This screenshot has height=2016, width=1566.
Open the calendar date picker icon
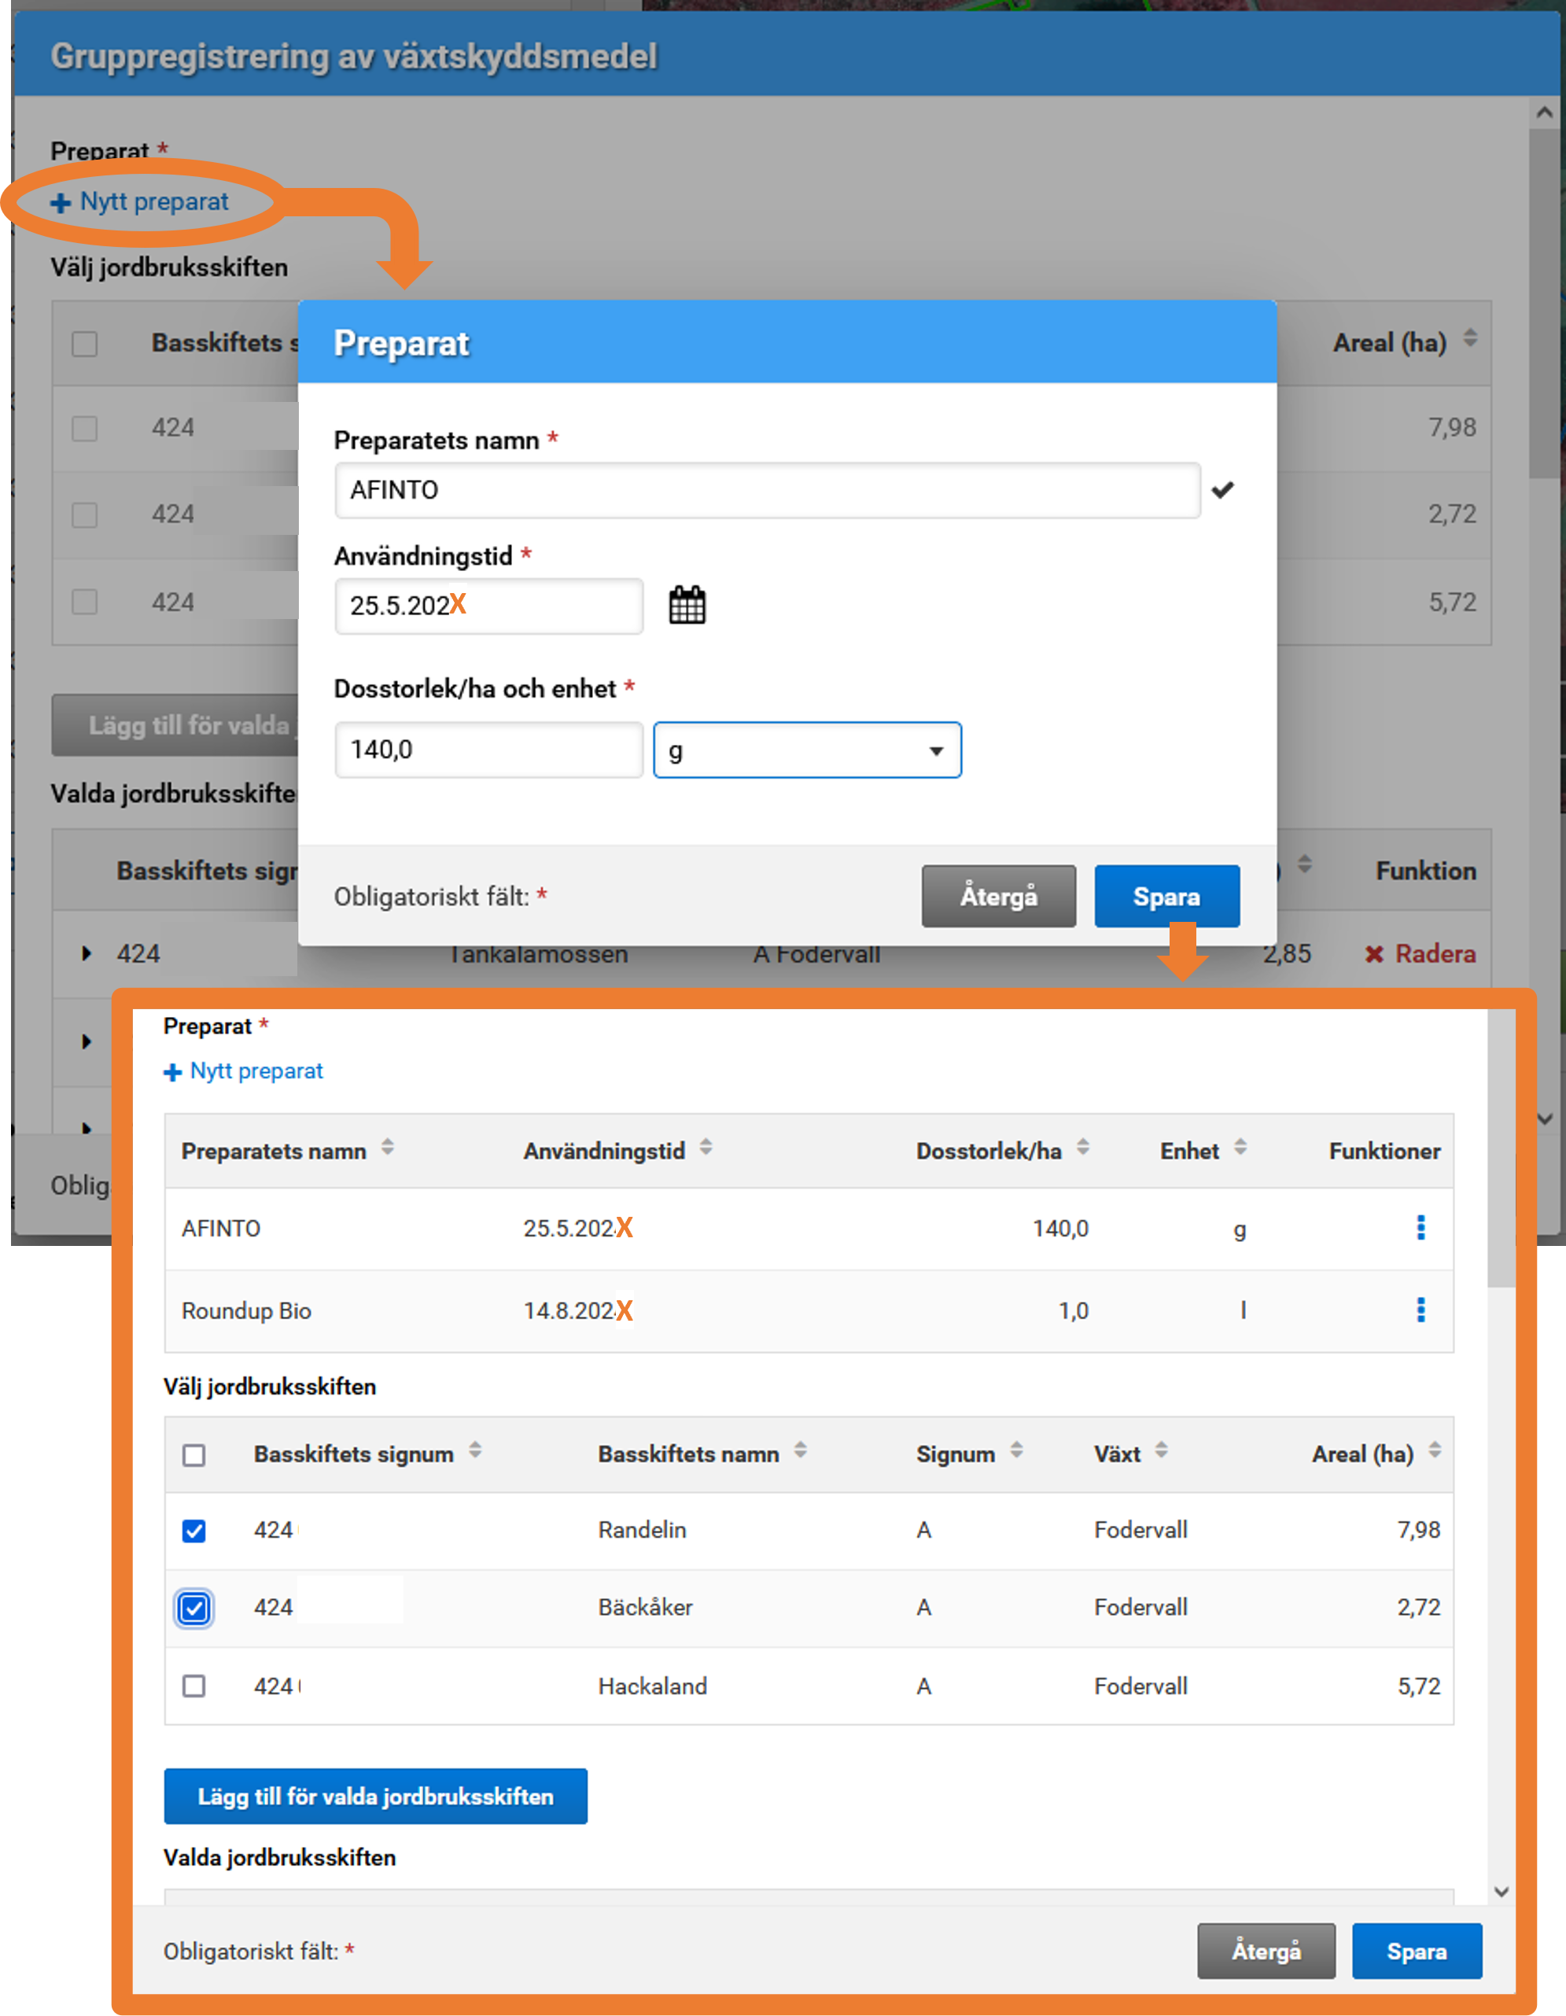686,606
